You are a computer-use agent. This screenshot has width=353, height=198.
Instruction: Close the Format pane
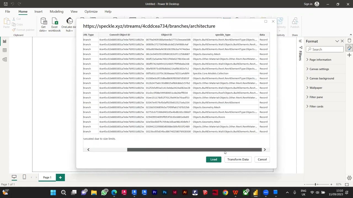click(x=342, y=41)
